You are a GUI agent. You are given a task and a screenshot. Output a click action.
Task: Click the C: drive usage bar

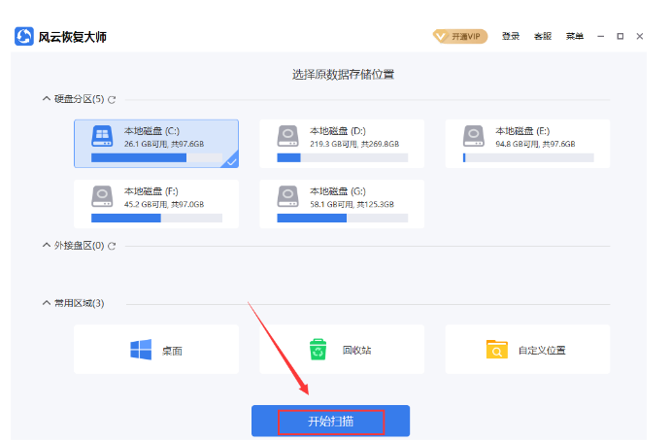pyautogui.click(x=156, y=158)
